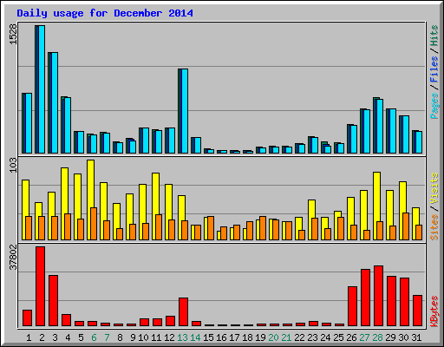The width and height of the screenshot is (444, 347).
Task: Select the cyan hits bar for day 27
Action: point(367,132)
